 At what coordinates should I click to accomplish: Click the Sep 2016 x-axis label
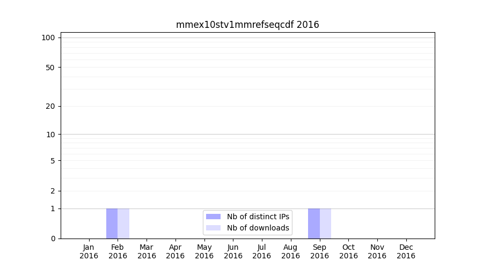[319, 251]
